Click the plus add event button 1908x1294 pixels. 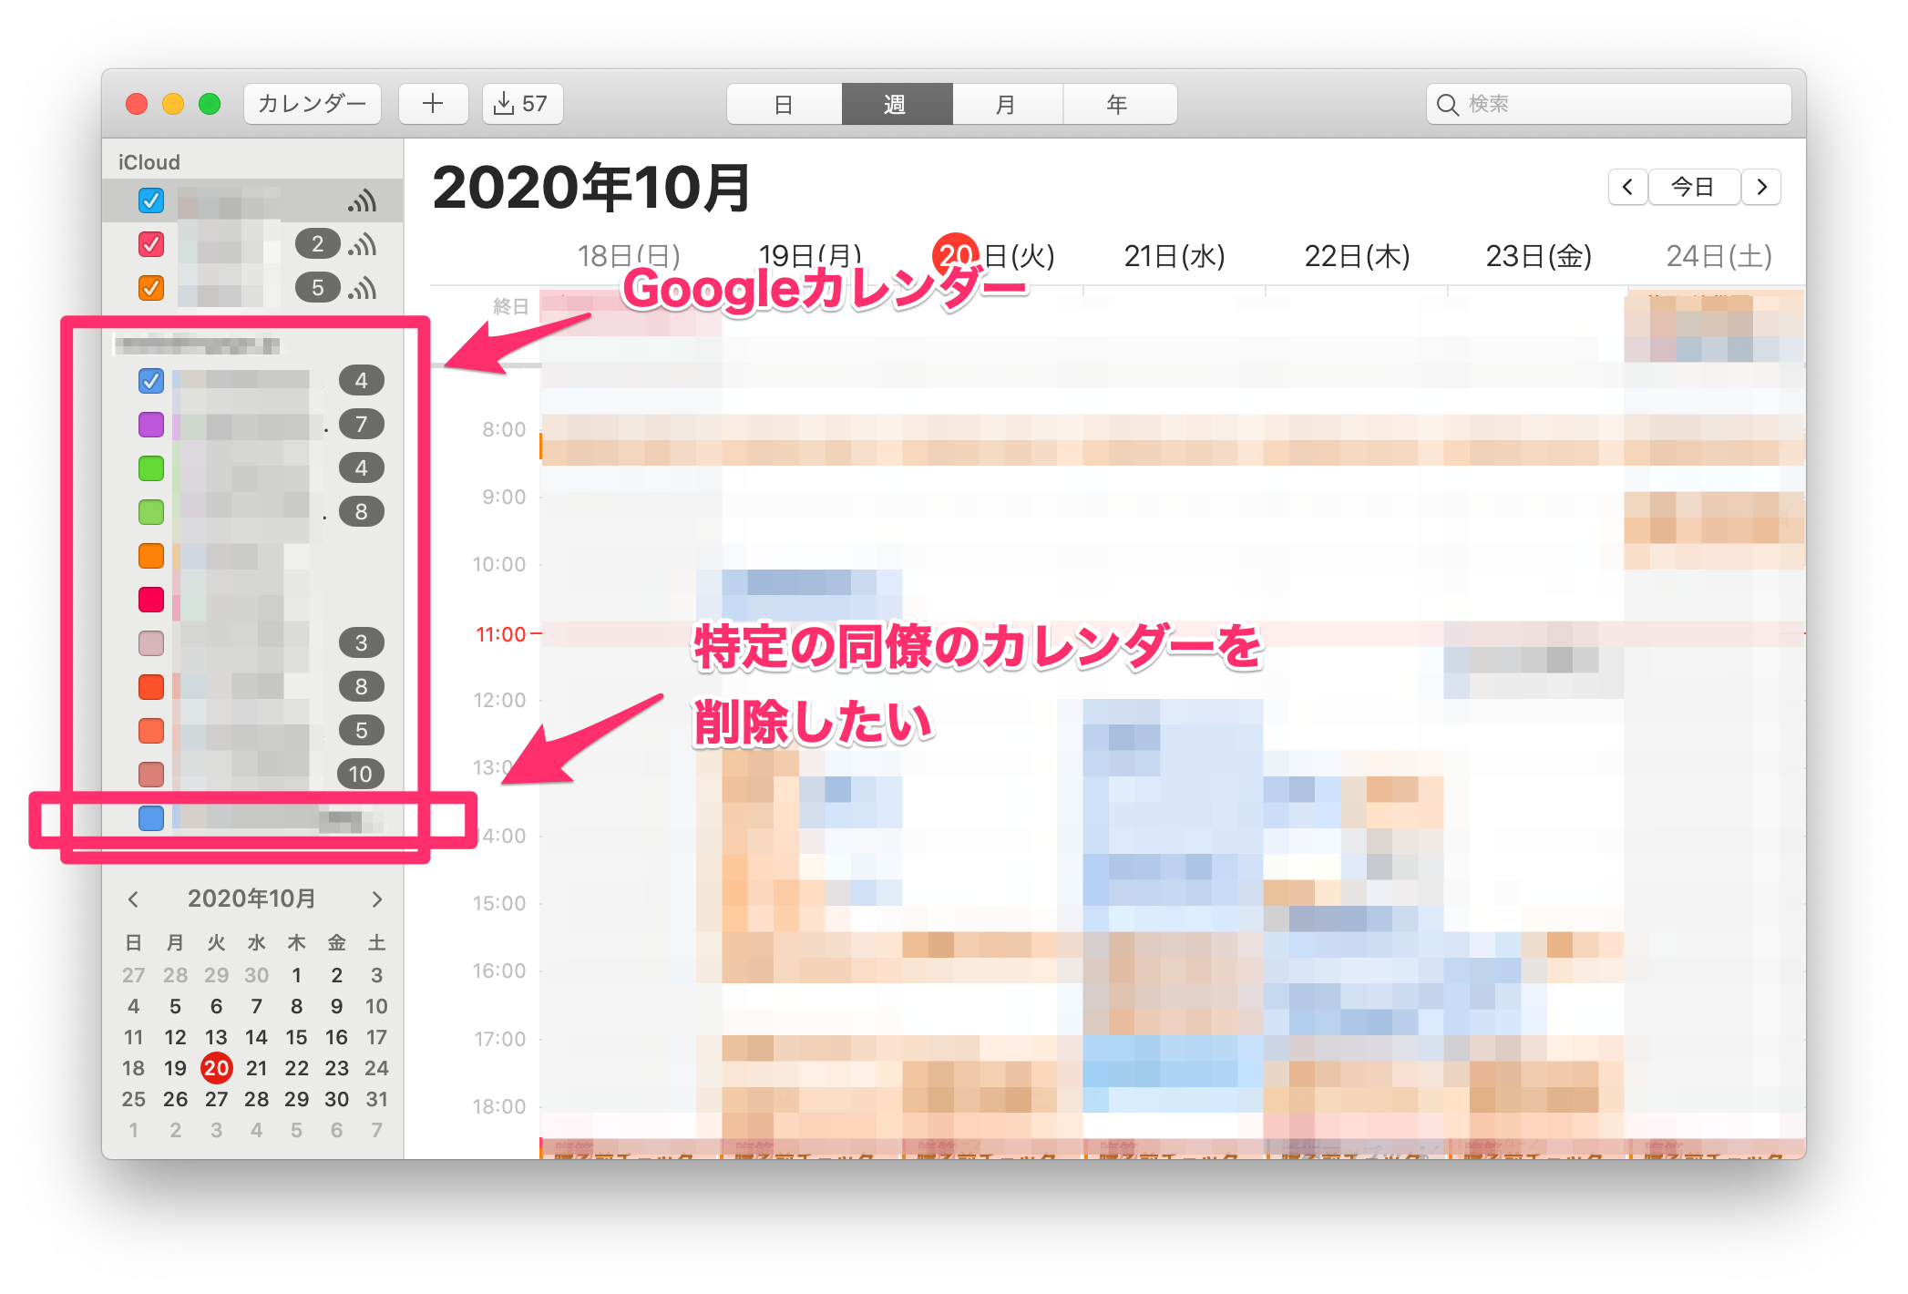point(433,104)
